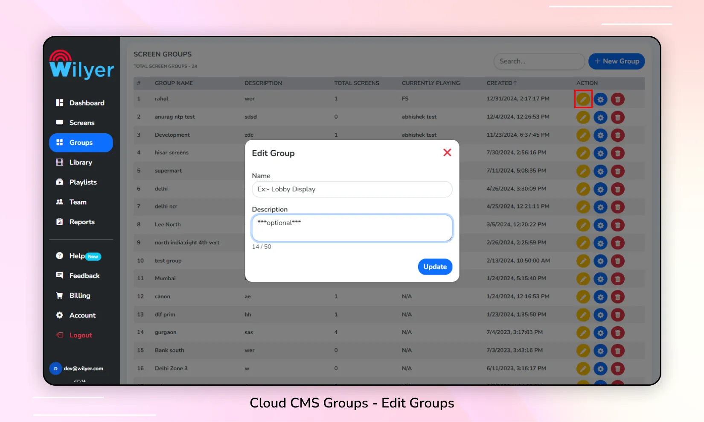Screen dimensions: 704x422
Task: Open settings for supermart group row
Action: (600, 171)
